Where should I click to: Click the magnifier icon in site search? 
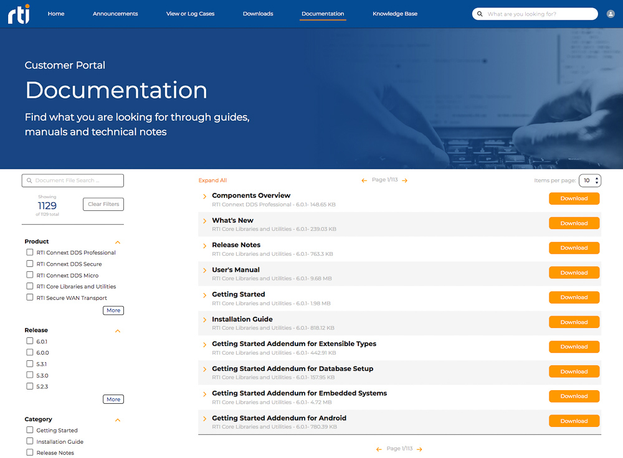pos(480,14)
